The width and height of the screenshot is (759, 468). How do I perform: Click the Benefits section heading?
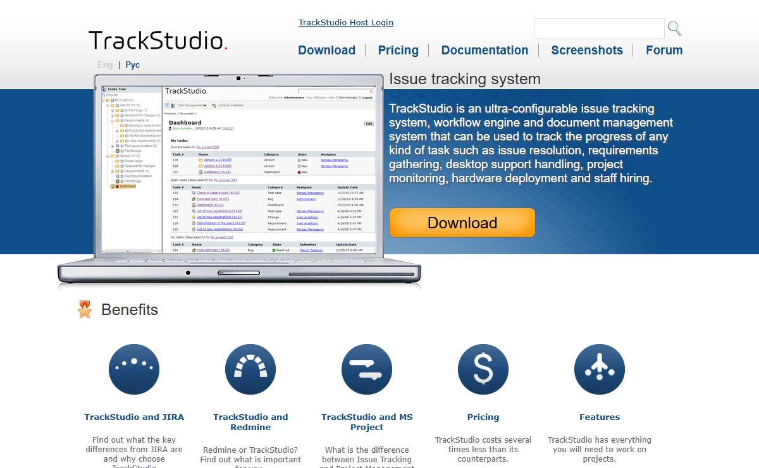click(x=130, y=309)
